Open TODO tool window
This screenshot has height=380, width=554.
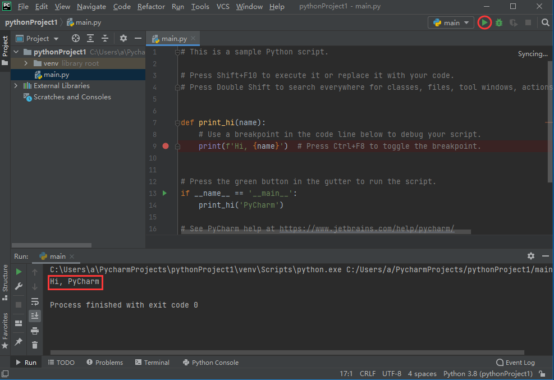[62, 363]
